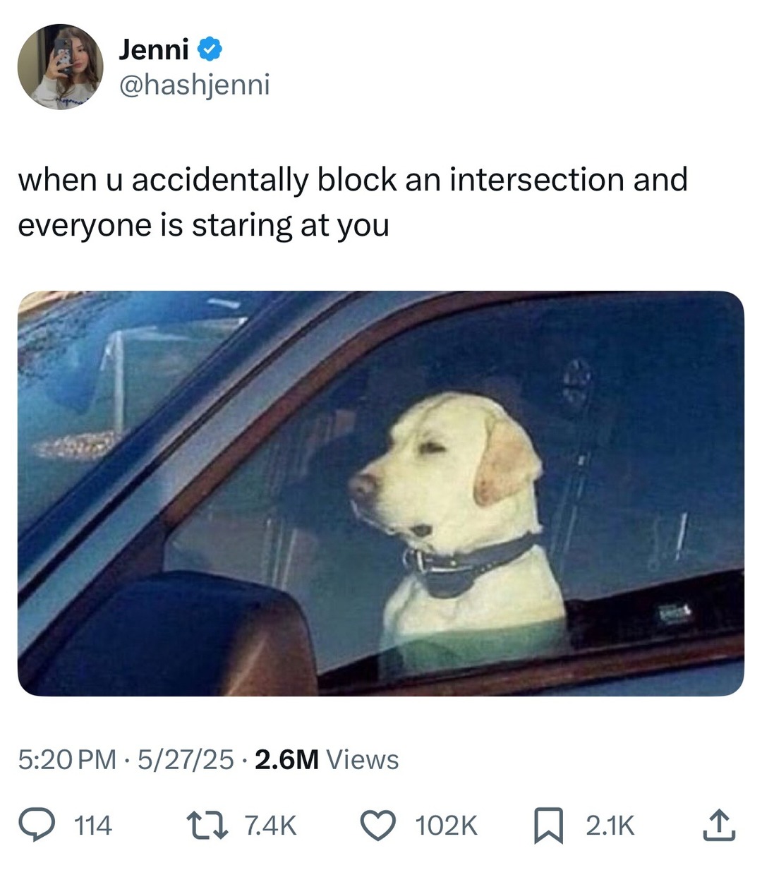Image resolution: width=762 pixels, height=882 pixels.
Task: Bookmark the post with the bookmark icon
Action: point(548,826)
